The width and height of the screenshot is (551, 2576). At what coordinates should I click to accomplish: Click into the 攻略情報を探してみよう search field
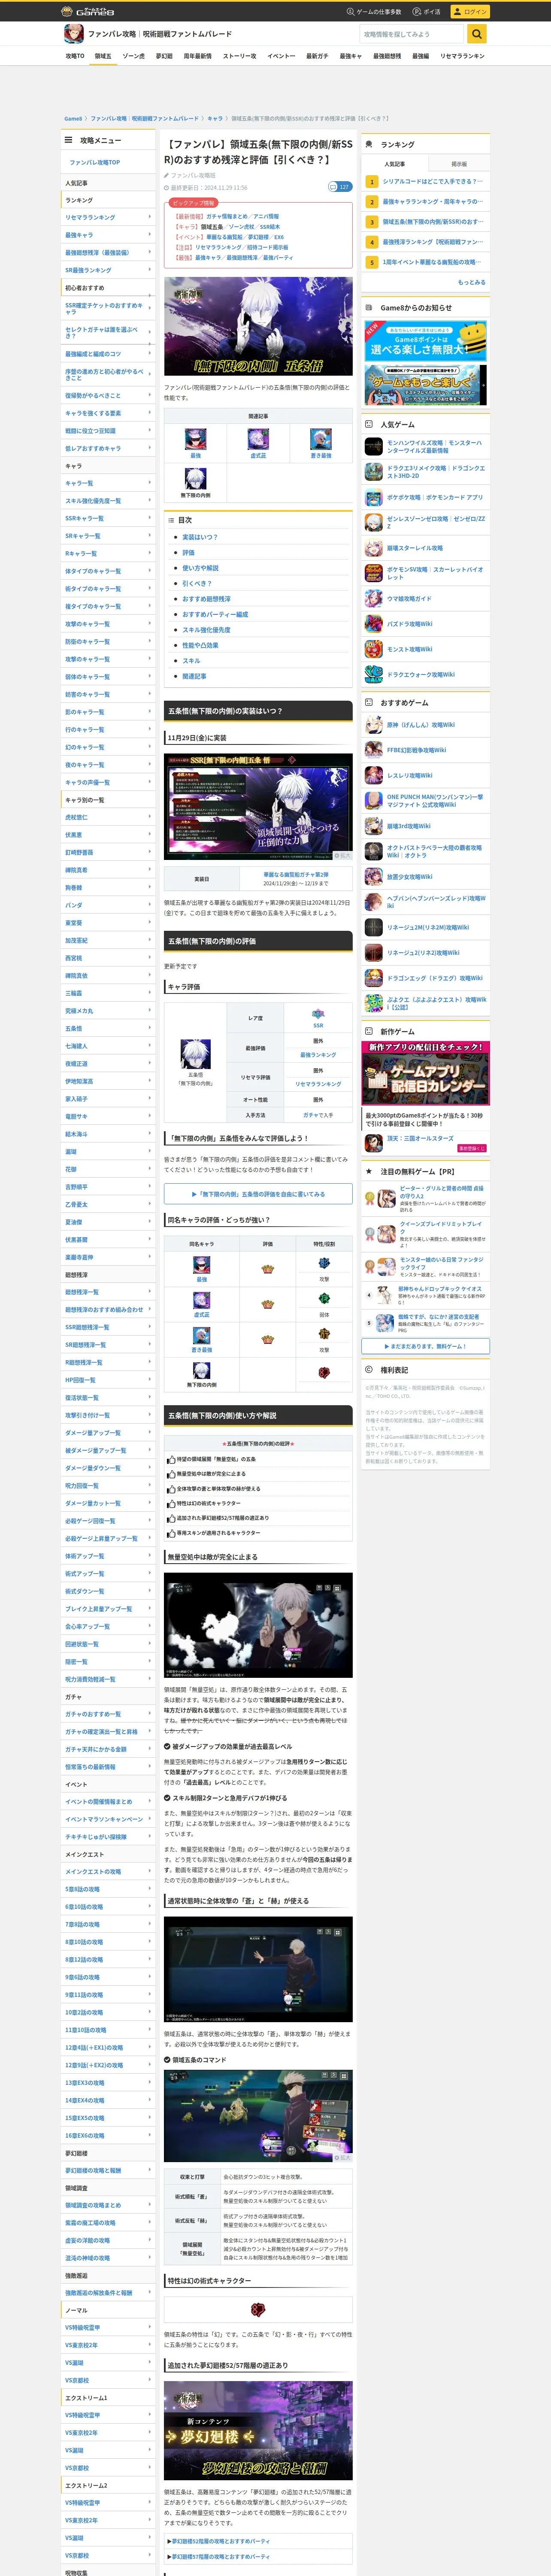pyautogui.click(x=413, y=34)
